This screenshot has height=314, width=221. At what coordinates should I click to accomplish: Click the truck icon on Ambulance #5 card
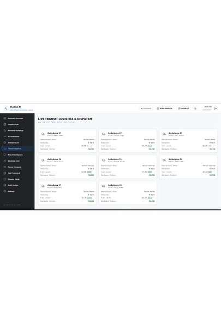[x=104, y=160]
